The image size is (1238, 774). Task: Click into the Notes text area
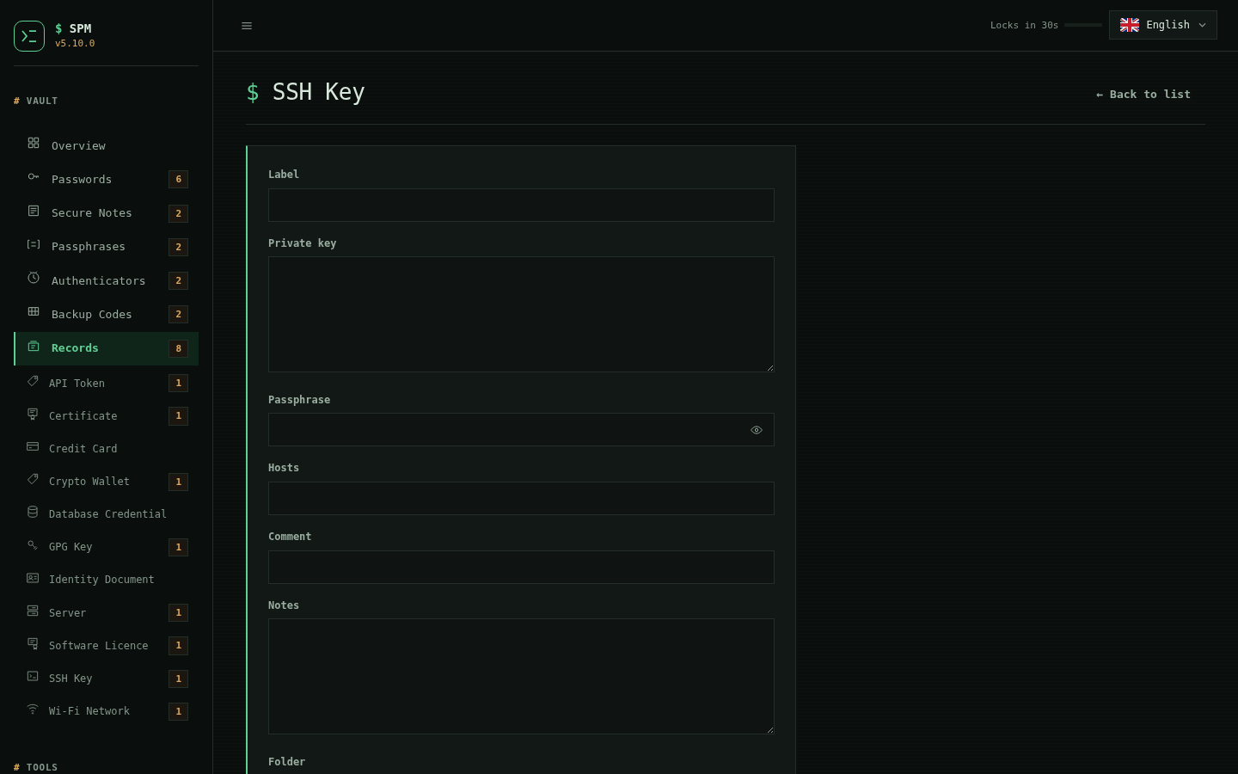click(521, 676)
